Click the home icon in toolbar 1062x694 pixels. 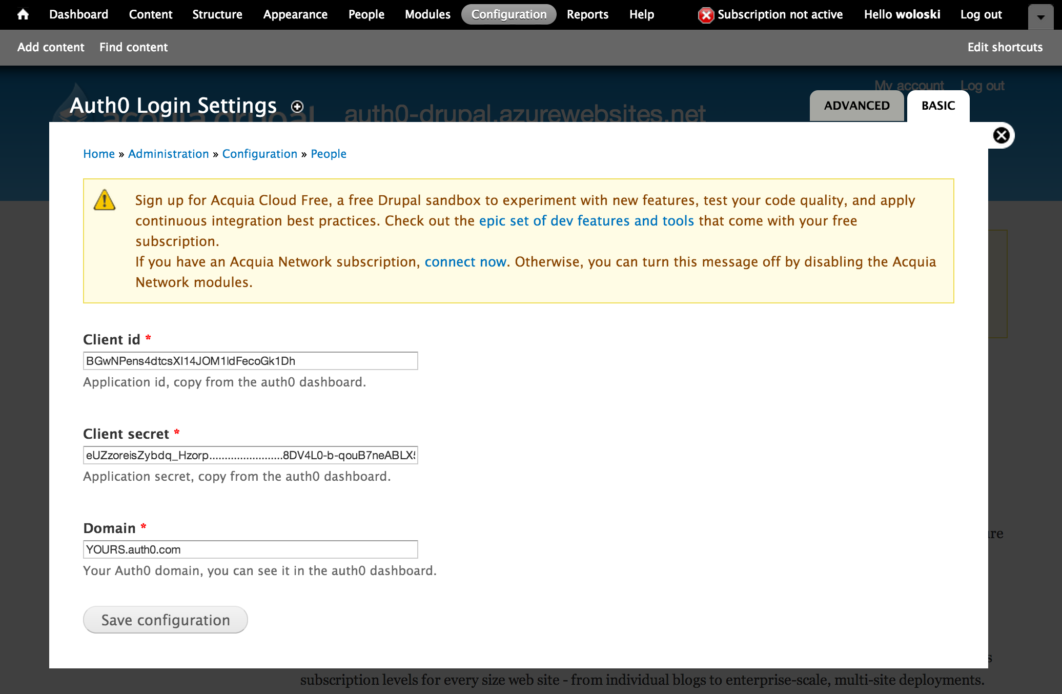pyautogui.click(x=23, y=14)
